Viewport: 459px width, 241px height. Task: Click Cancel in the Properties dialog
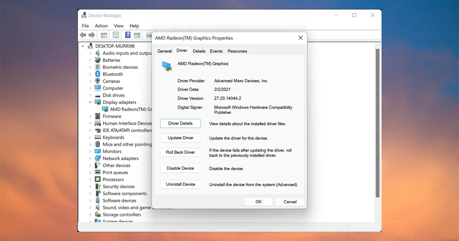click(290, 202)
